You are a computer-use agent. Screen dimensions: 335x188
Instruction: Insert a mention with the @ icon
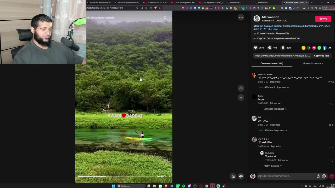(x=319, y=176)
